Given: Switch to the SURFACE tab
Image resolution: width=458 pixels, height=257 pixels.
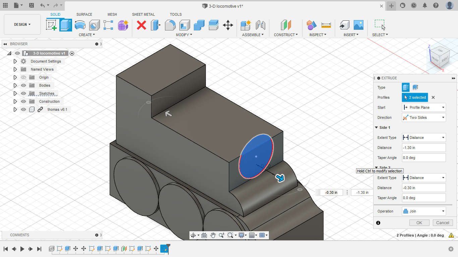Looking at the screenshot, I should click(x=84, y=14).
